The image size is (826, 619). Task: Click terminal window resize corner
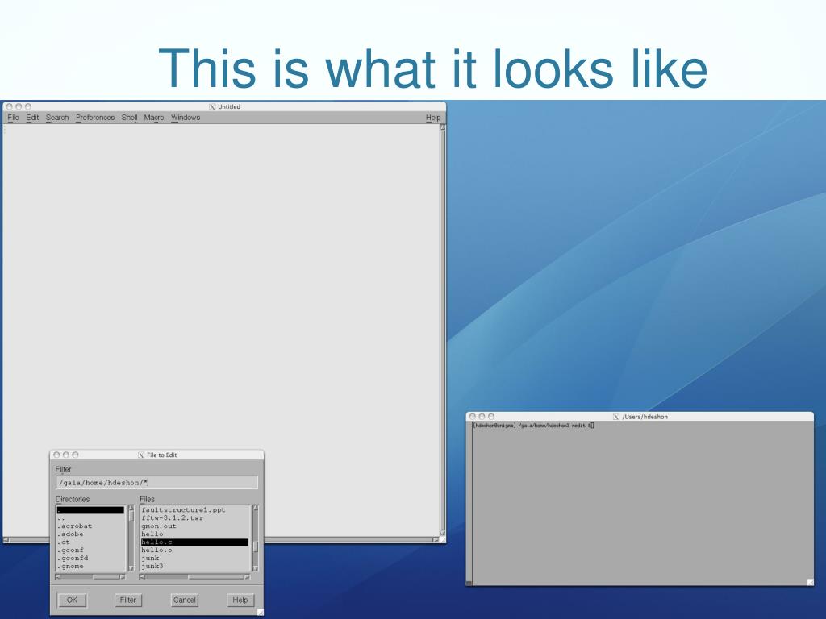tap(810, 582)
